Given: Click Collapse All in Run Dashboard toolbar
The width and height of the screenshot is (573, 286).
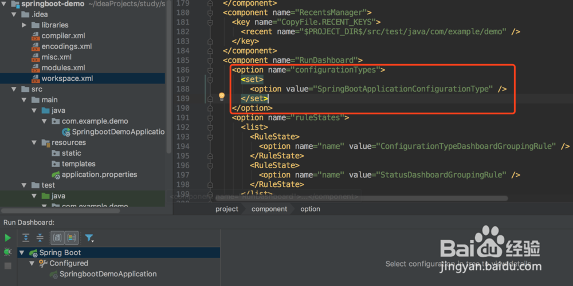Looking at the screenshot, I should 40,238.
